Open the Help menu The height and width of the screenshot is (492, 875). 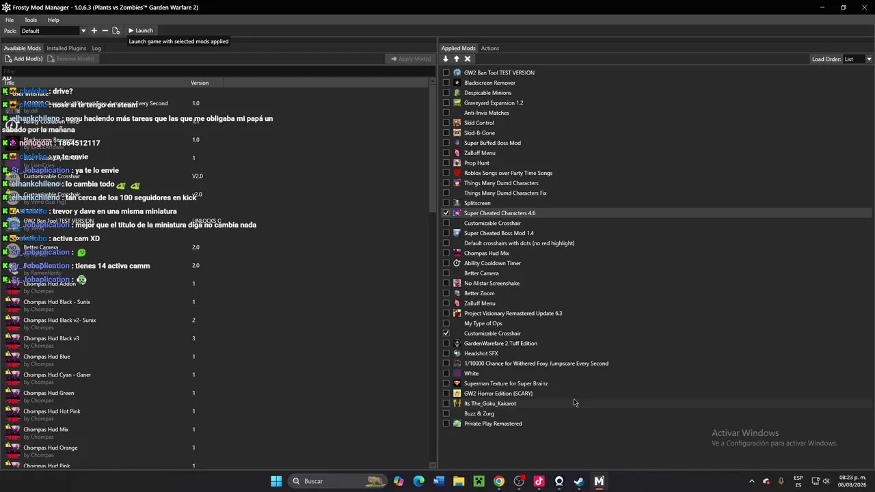(53, 20)
